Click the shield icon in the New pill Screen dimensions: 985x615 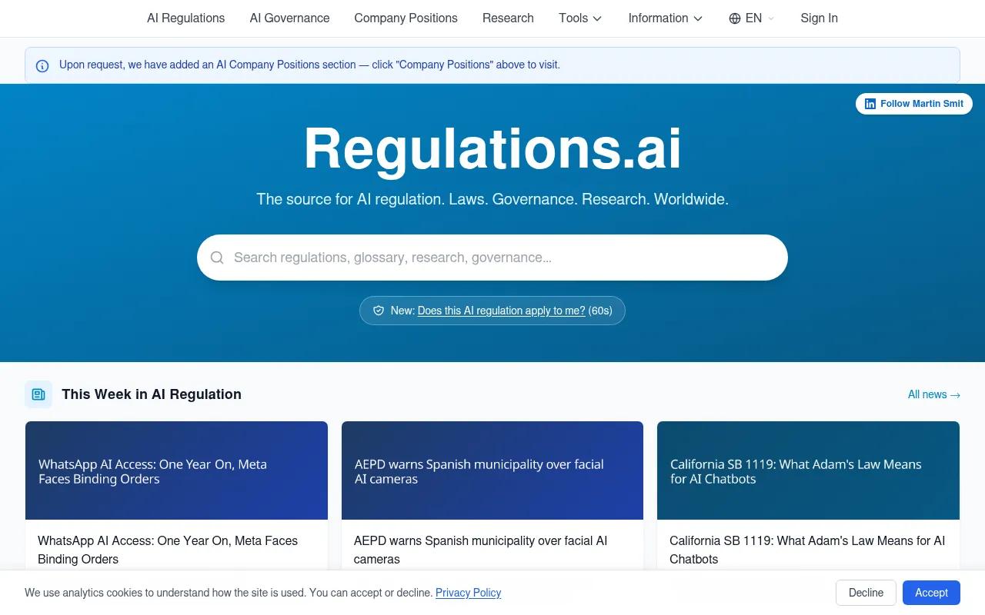click(379, 311)
